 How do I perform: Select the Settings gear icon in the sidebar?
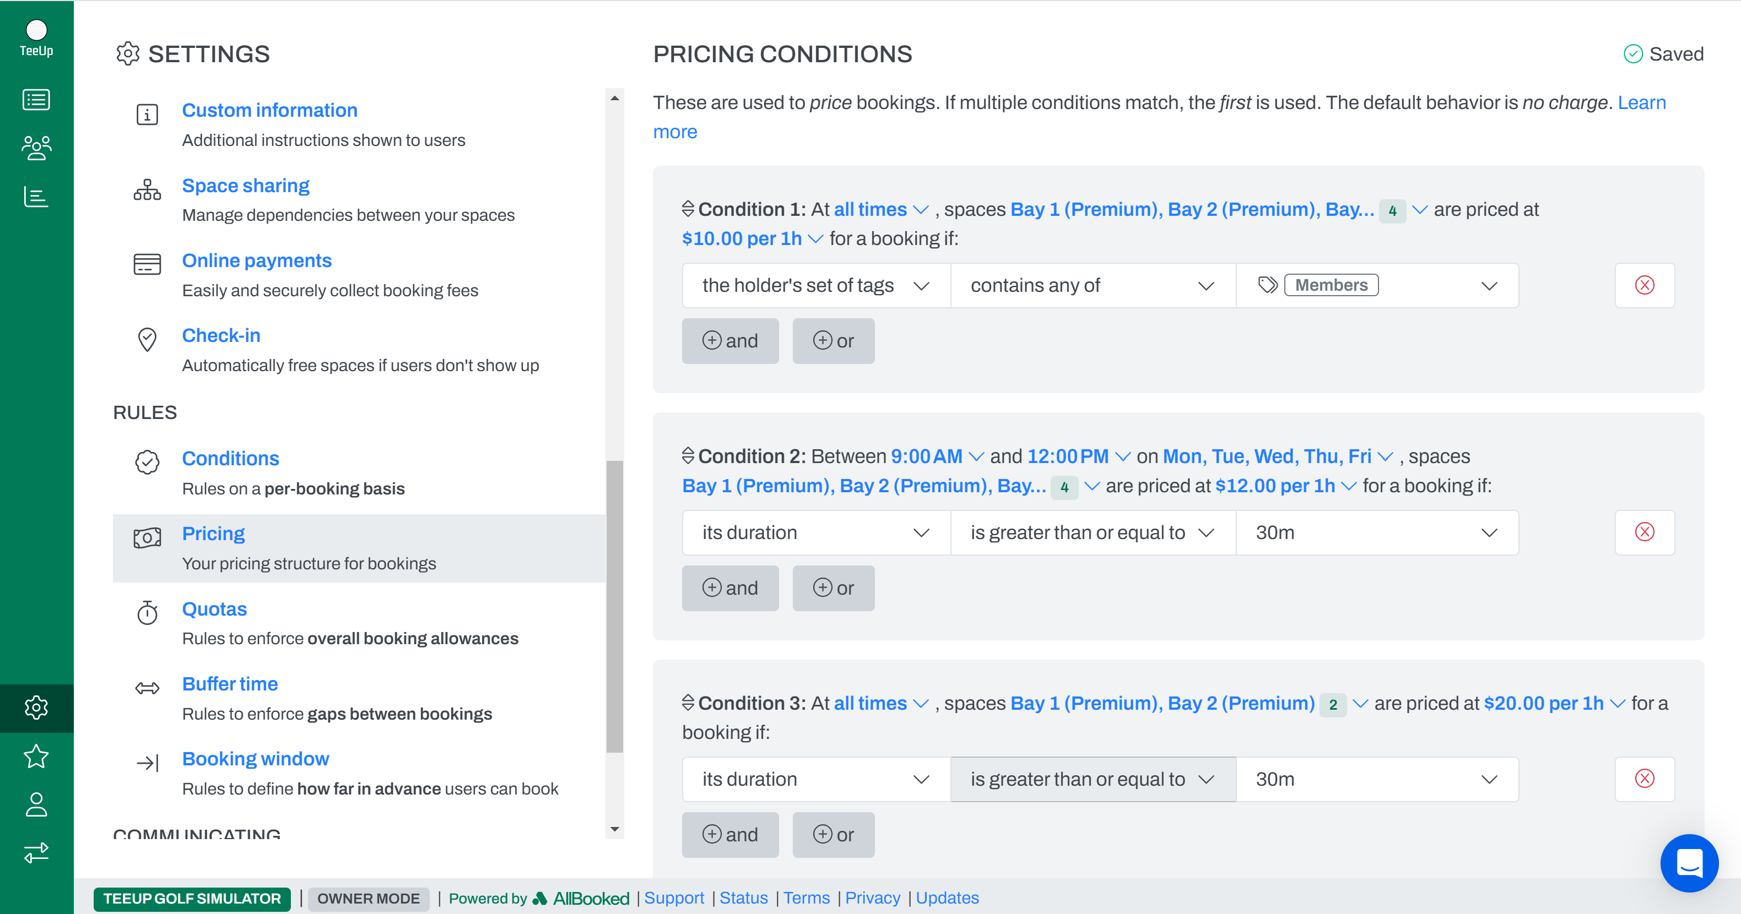click(x=36, y=708)
